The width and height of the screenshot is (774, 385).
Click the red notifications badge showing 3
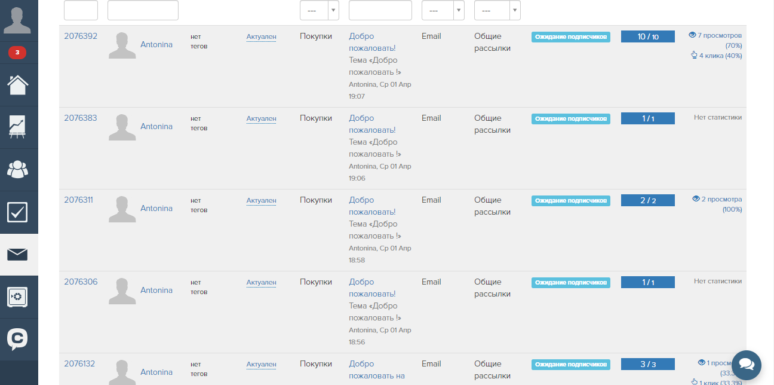(x=17, y=53)
